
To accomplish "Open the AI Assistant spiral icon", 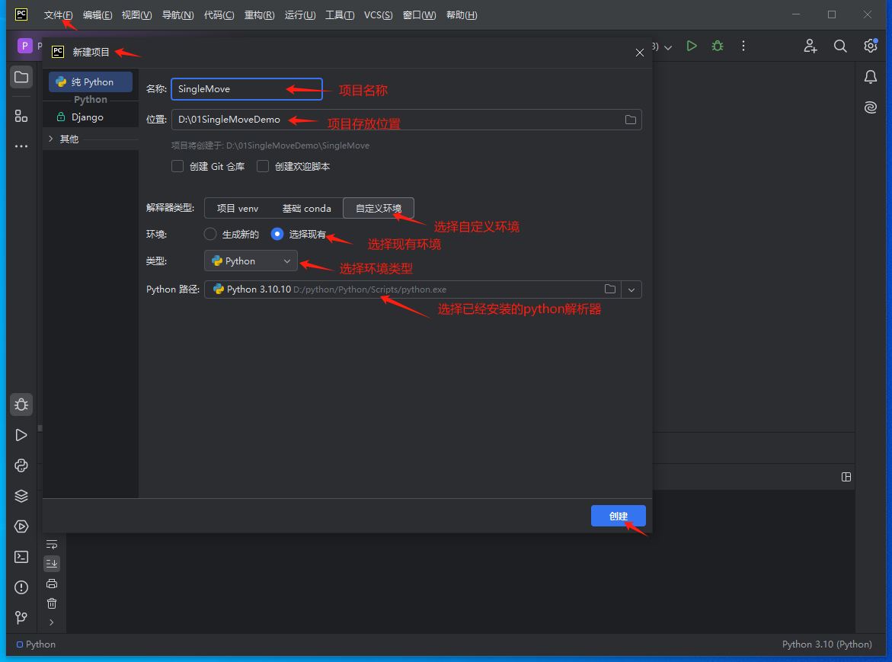I will pos(871,107).
